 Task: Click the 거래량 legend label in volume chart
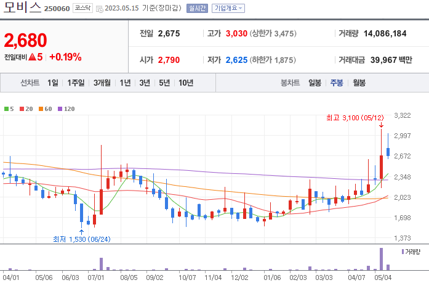[x=412, y=252]
